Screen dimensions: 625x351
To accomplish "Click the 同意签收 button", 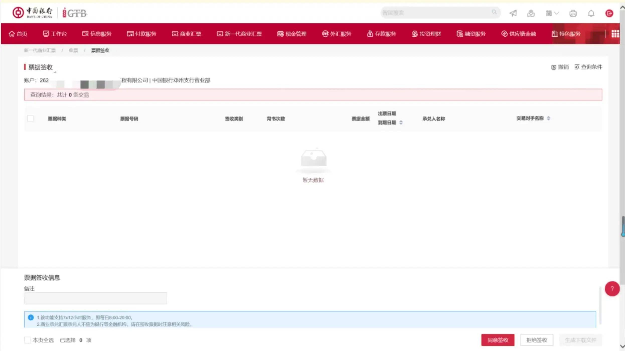I will (498, 340).
